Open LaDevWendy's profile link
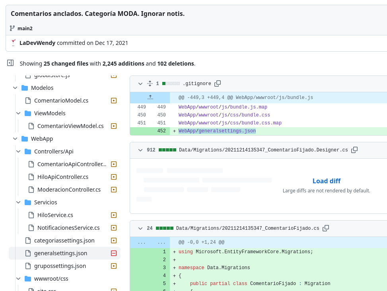The height and width of the screenshot is (291, 387). [37, 43]
